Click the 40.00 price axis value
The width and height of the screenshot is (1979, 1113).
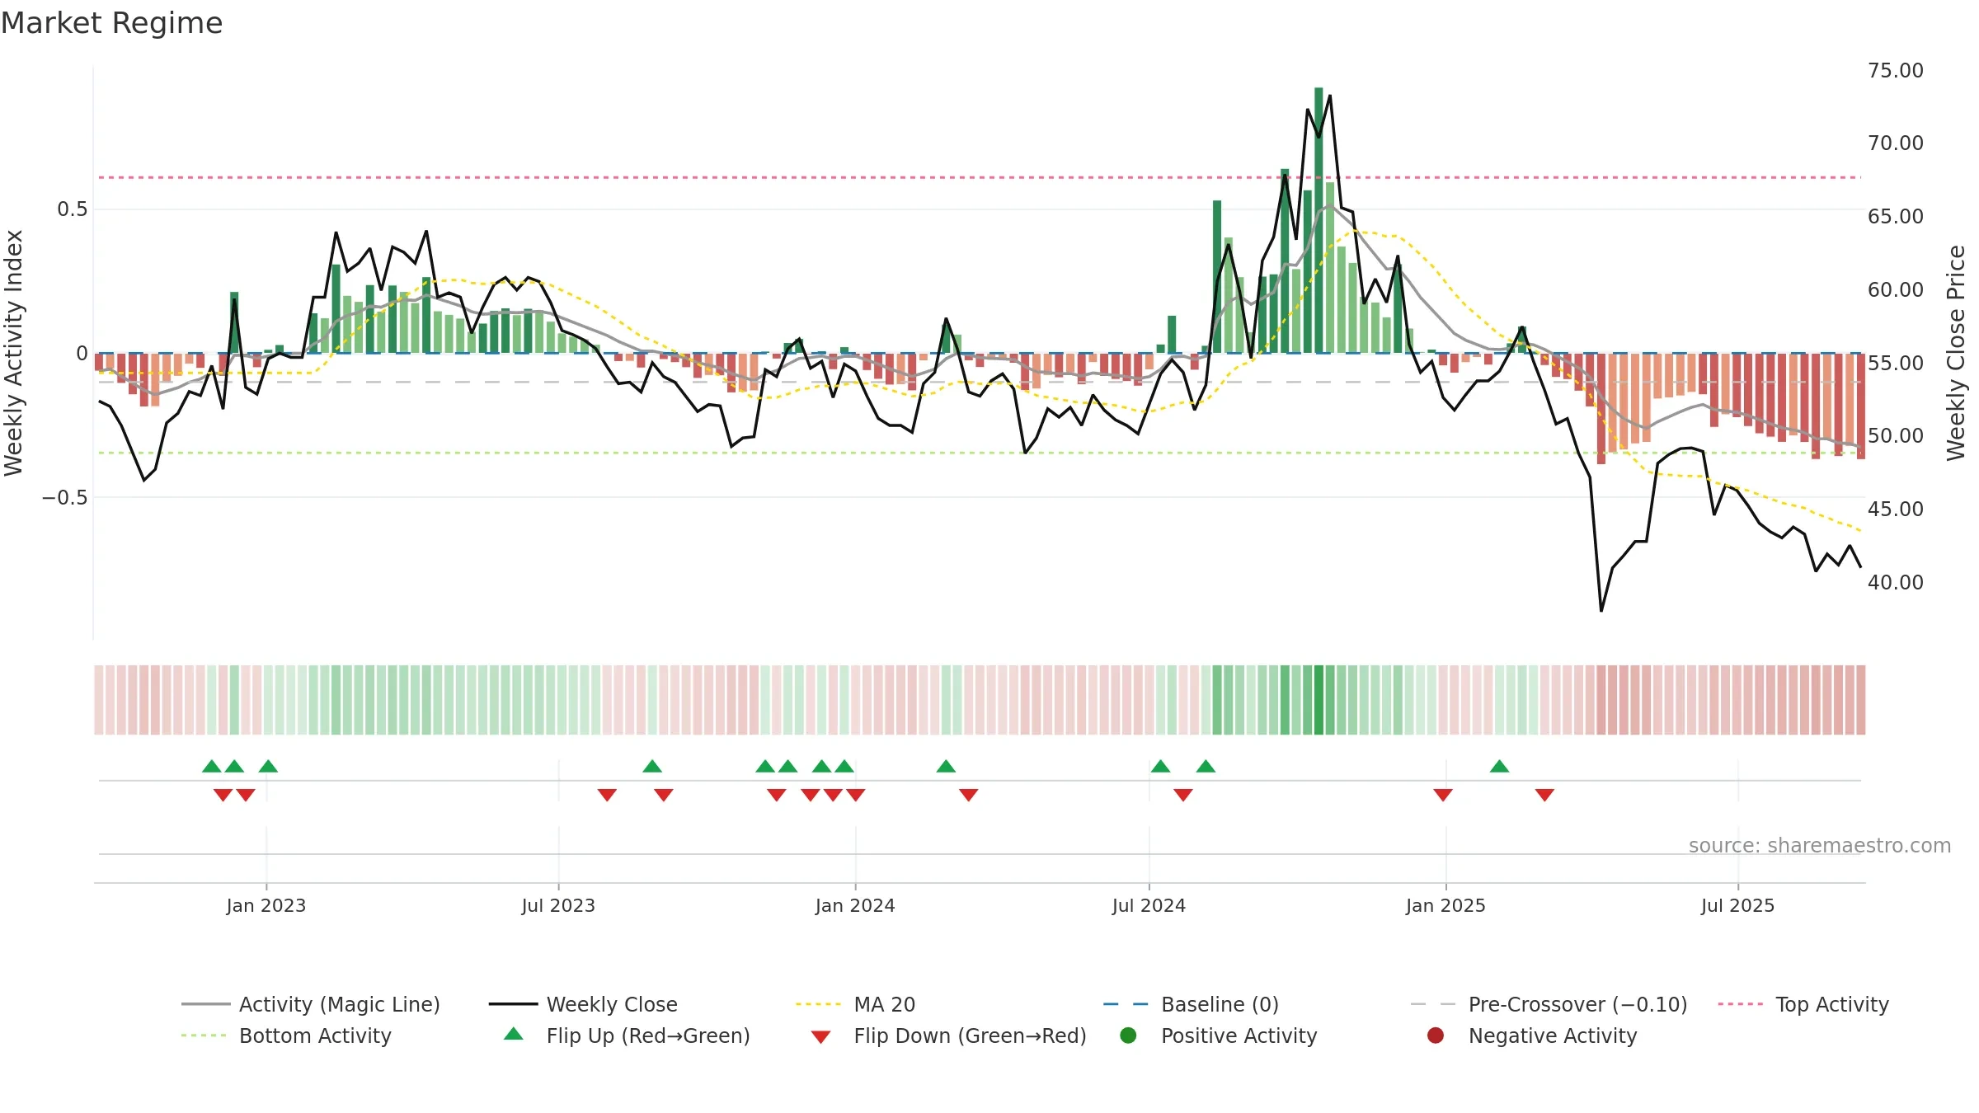1896,582
